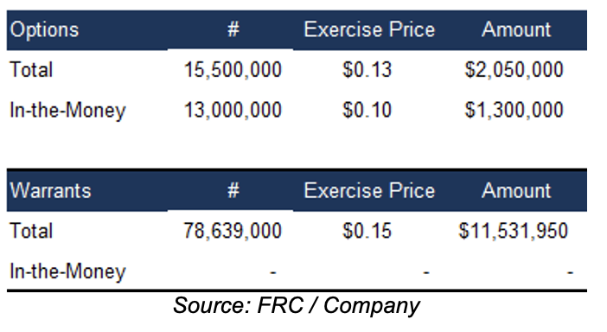Select the $1,300,000 amount cell
This screenshot has width=607, height=332.
coord(514,110)
